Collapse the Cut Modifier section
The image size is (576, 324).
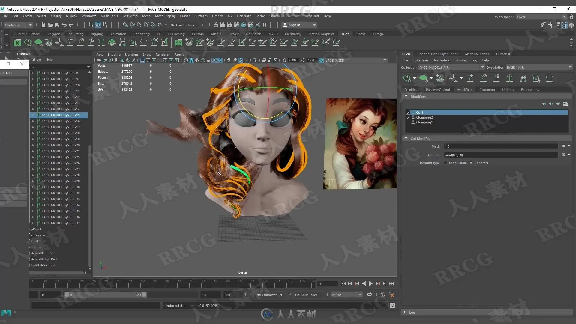[406, 138]
